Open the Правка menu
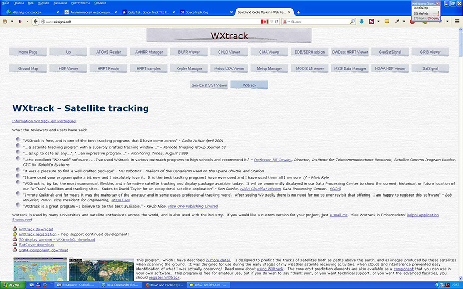 [x=18, y=3]
